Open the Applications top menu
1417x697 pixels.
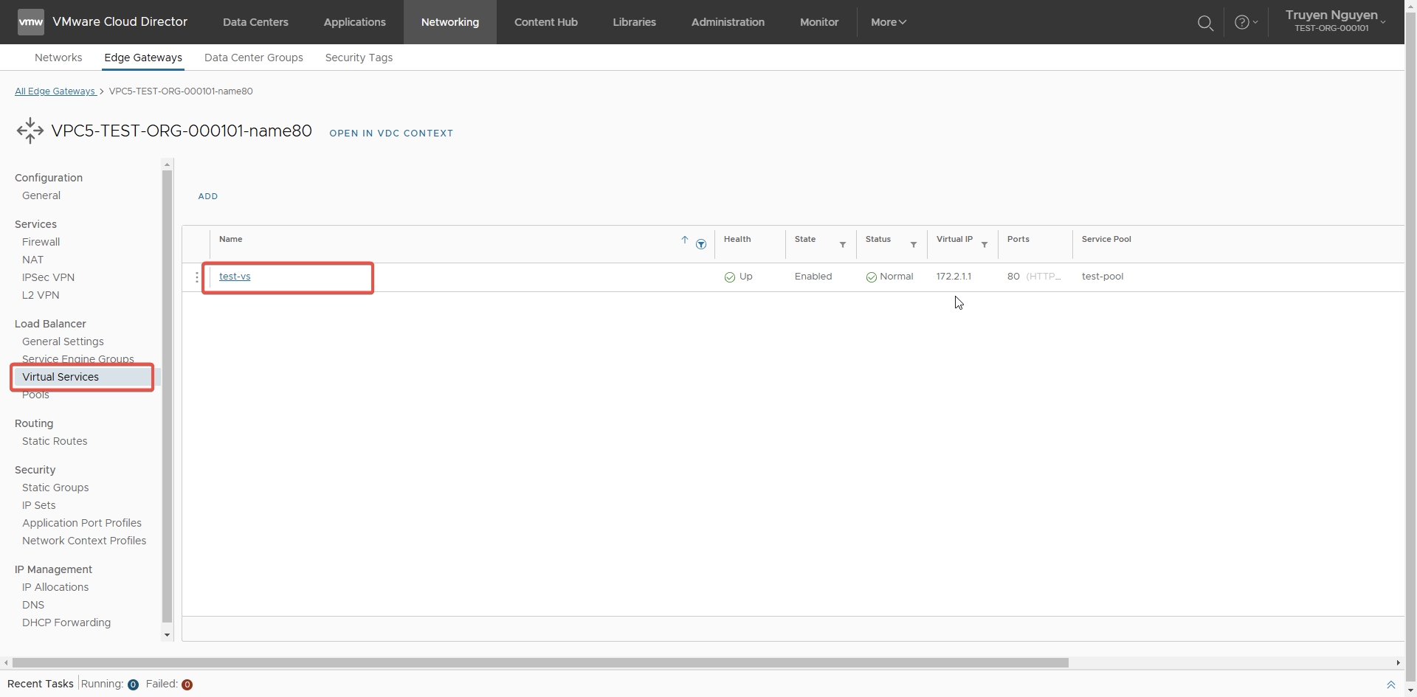pyautogui.click(x=354, y=22)
